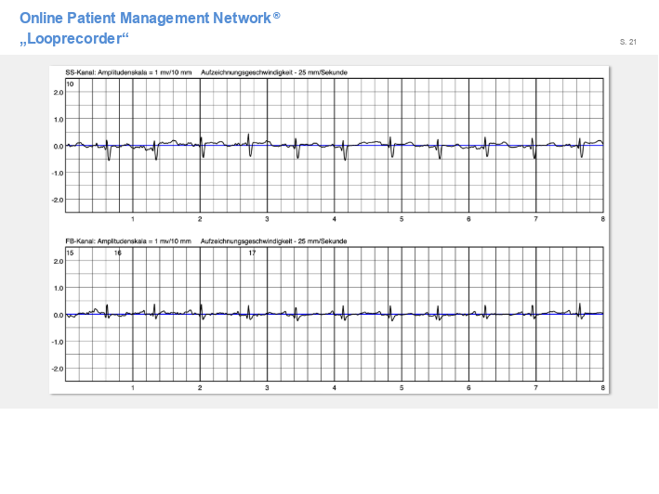Screen dimensions: 659x494
Task: Click event marker 16 in the FB-Kanal chart
Action: [117, 253]
